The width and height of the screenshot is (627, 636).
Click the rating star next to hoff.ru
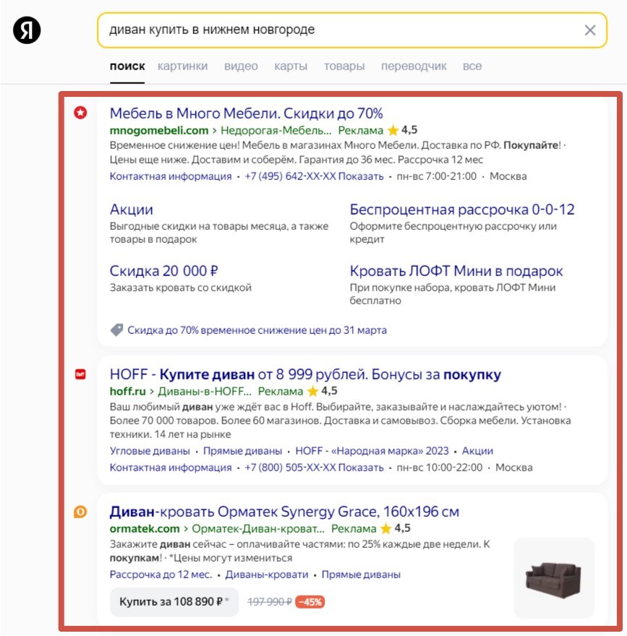pyautogui.click(x=312, y=391)
